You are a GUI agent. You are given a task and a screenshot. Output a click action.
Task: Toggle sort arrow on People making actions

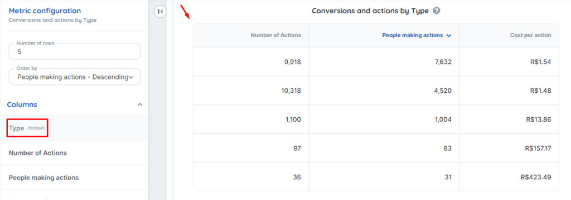click(x=449, y=36)
